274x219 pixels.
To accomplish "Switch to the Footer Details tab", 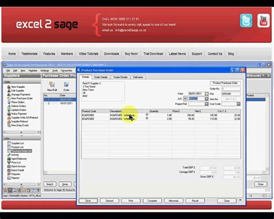I will coord(120,77).
